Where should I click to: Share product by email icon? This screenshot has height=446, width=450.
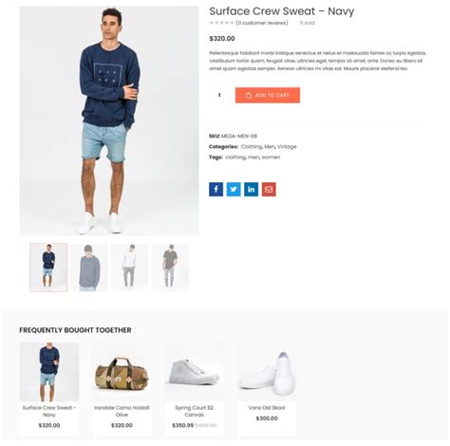[x=269, y=189]
